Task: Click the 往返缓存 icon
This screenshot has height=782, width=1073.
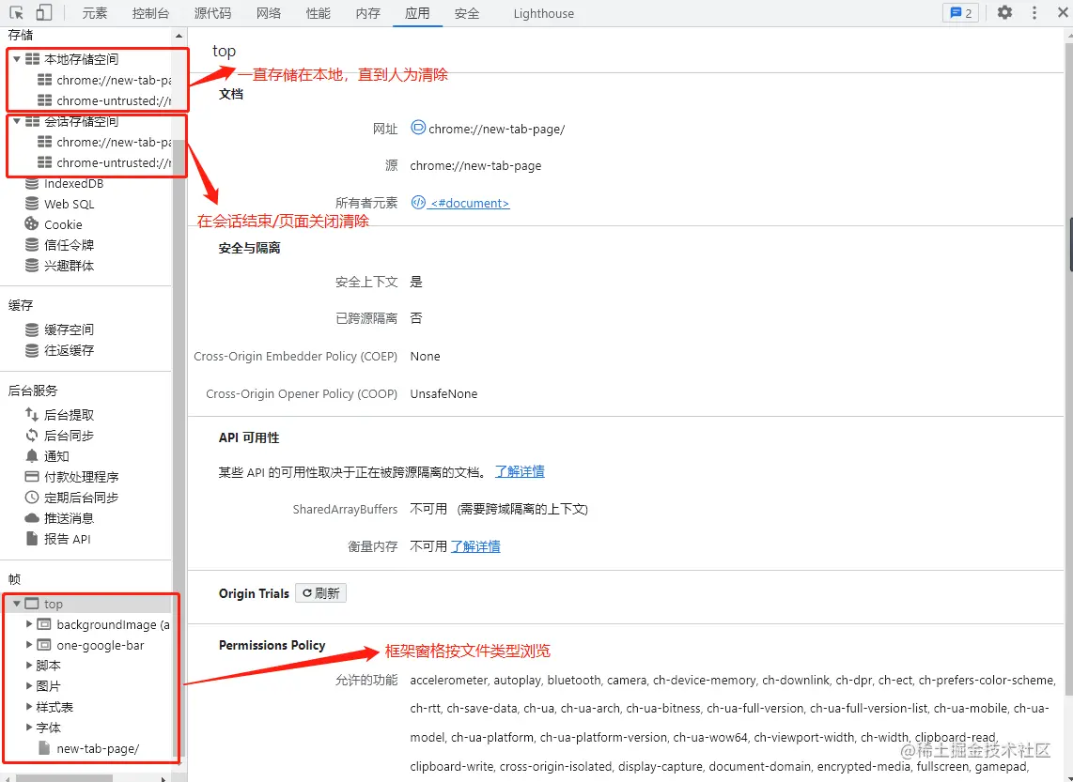Action: coord(32,350)
